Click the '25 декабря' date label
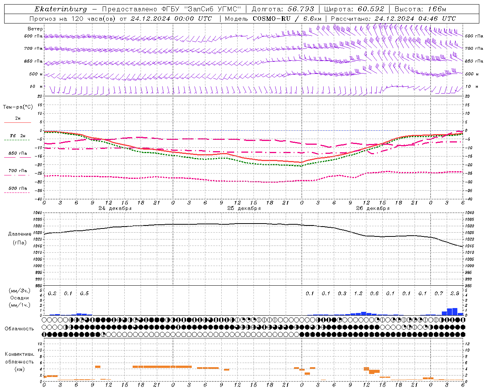The width and height of the screenshot is (485, 388). point(244,208)
